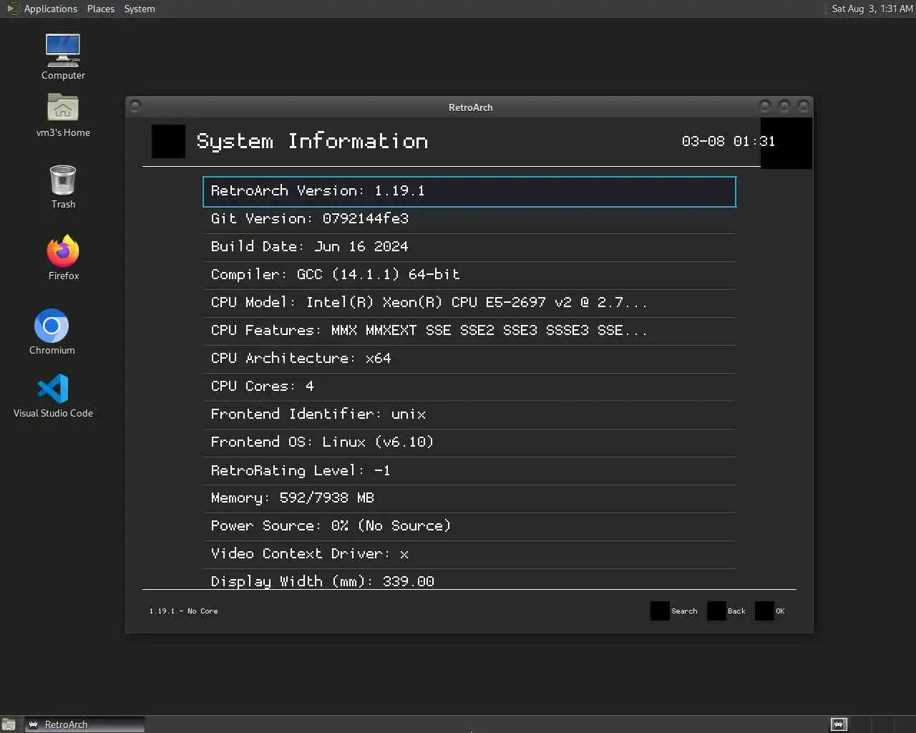Select the Frontend Identifier: unix row
Screen dimensions: 916x733
tap(469, 414)
